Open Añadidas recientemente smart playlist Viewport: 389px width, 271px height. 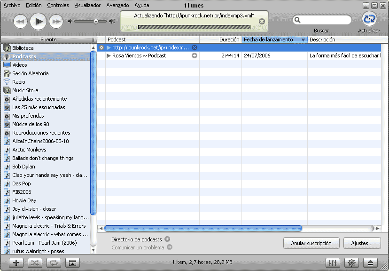pyautogui.click(x=46, y=99)
